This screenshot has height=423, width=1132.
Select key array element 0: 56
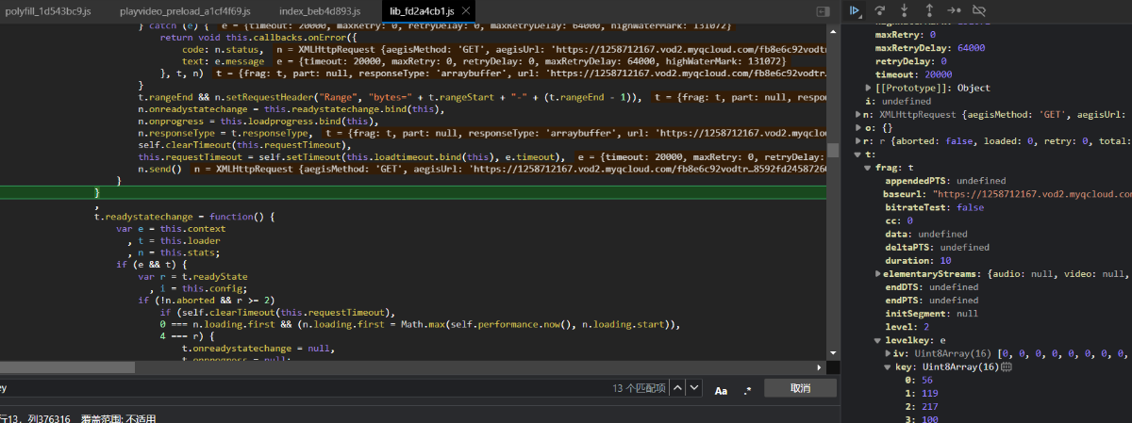(919, 380)
